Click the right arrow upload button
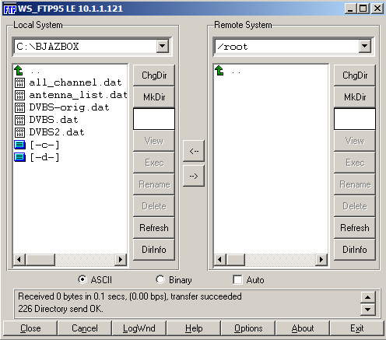 tap(194, 176)
